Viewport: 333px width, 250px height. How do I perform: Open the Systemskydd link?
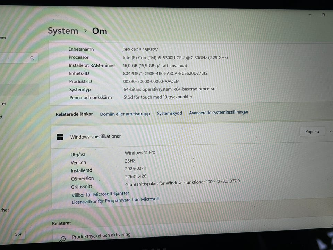click(170, 113)
